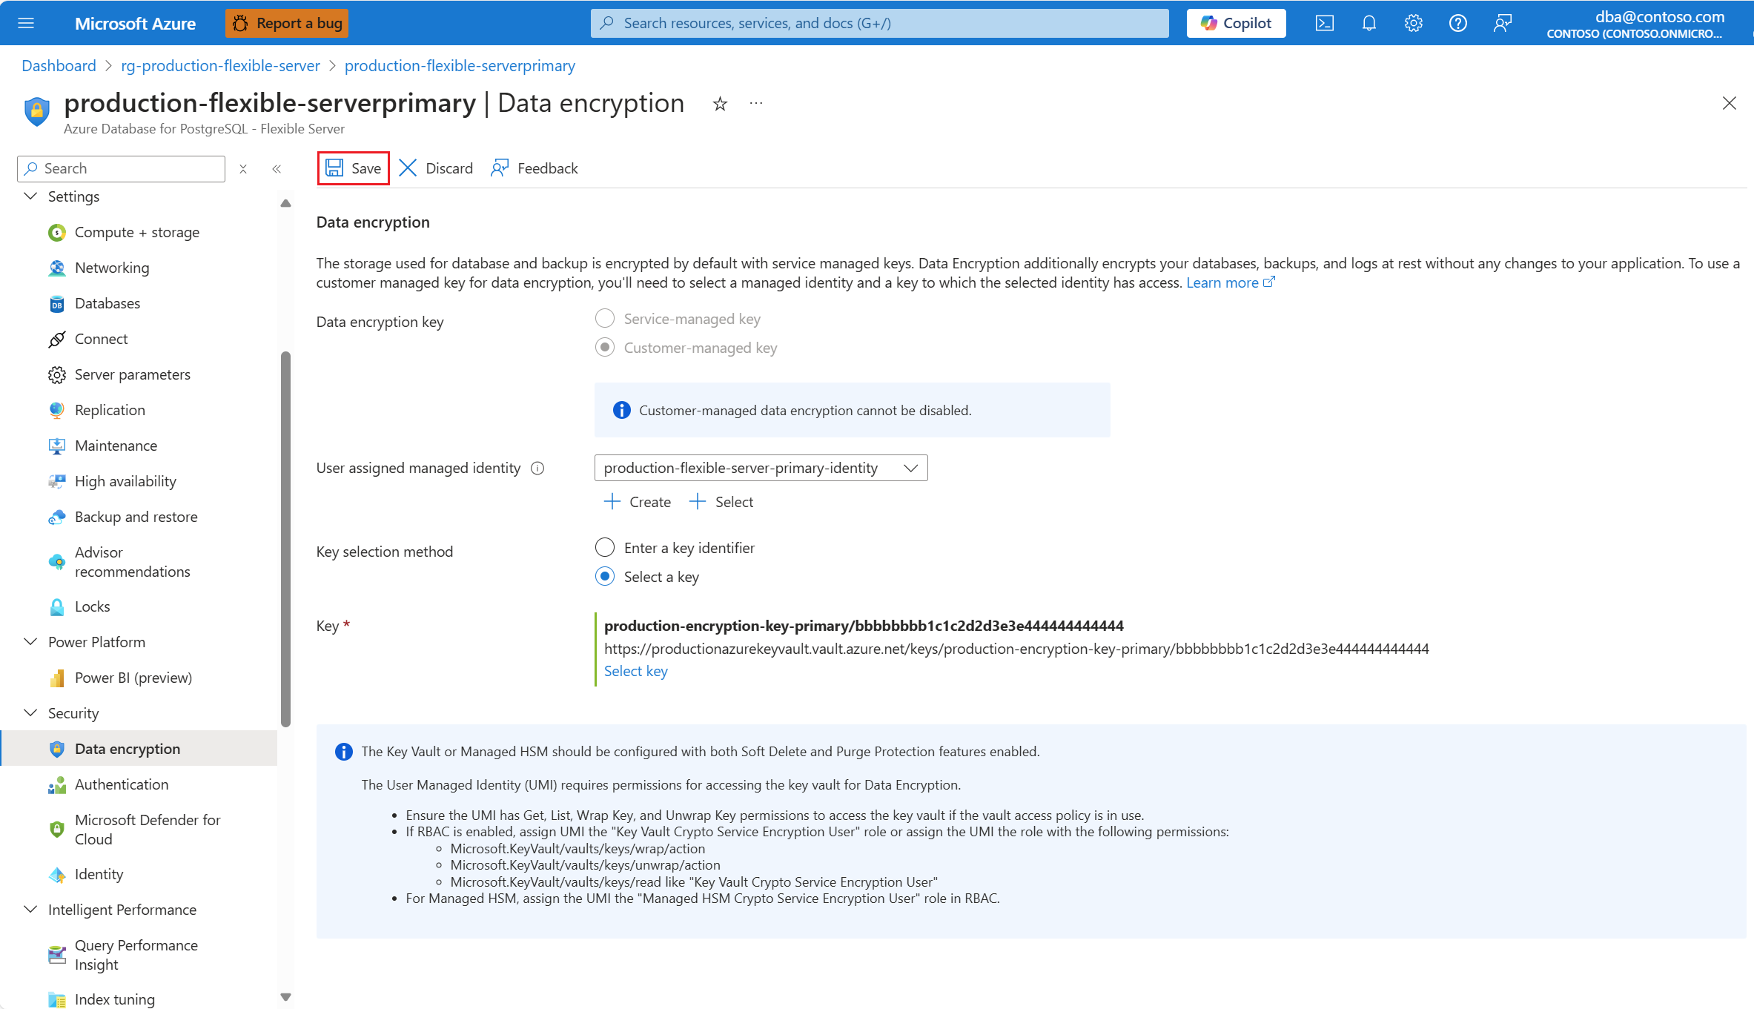Image resolution: width=1754 pixels, height=1009 pixels.
Task: Click the sidebar scrollbar down arrow
Action: (285, 997)
